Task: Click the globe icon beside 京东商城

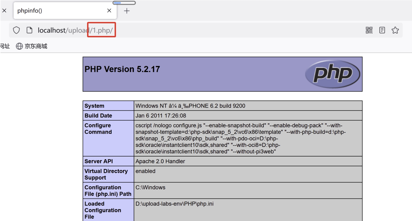Action: [19, 46]
